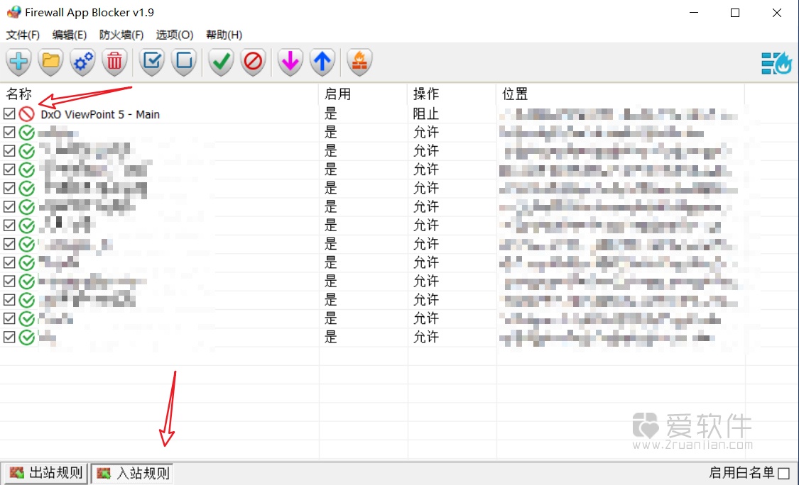This screenshot has height=485, width=799.
Task: Click the Select All checkbox toolbar icon
Action: (151, 62)
